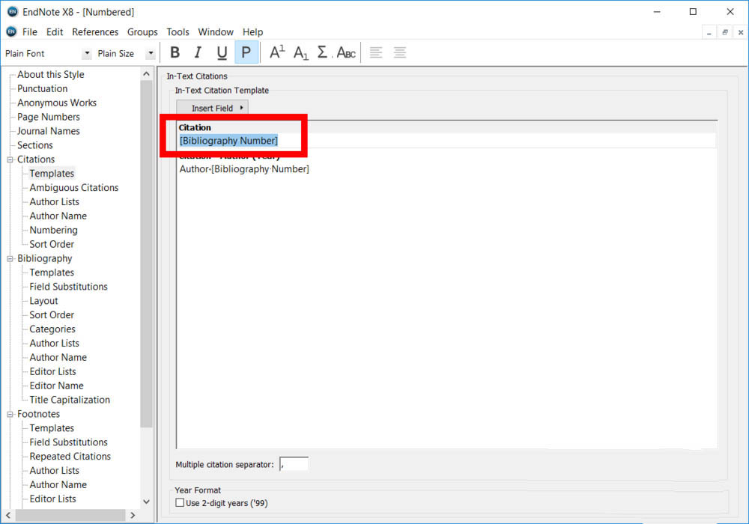Open Insert Field dropdown menu
Screen dimensions: 749x524
[x=212, y=108]
